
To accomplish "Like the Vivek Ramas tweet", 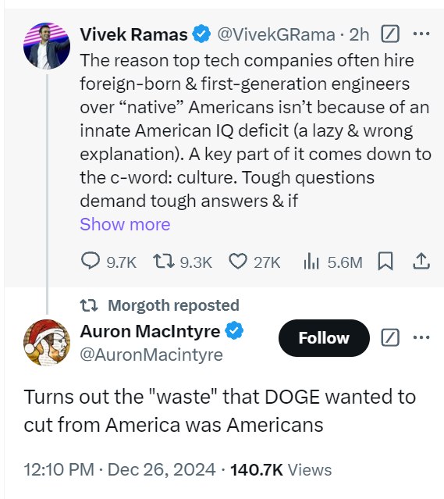I will [x=254, y=262].
